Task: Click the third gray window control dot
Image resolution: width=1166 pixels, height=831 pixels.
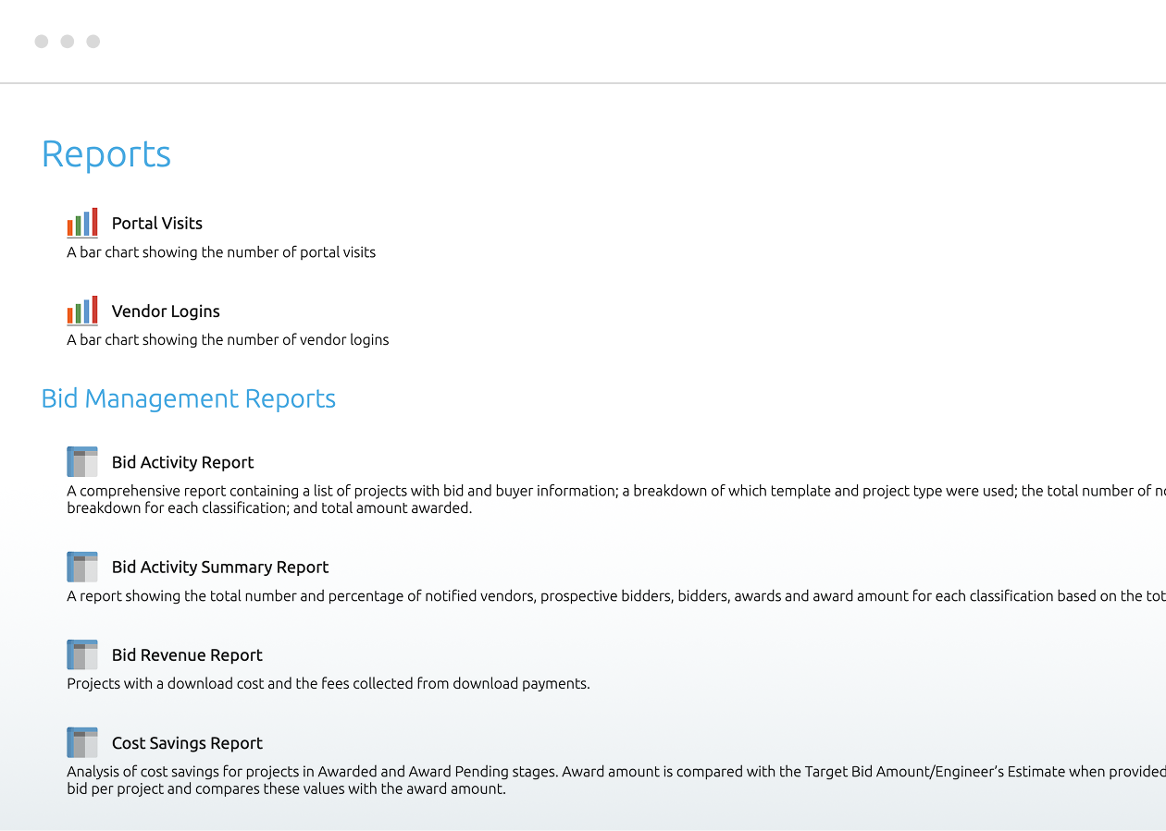Action: click(x=93, y=42)
